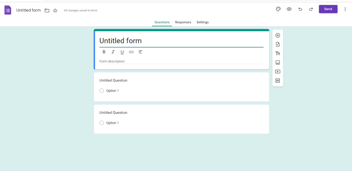Select Option 1 radio in first question
This screenshot has width=352, height=171.
pyautogui.click(x=101, y=90)
